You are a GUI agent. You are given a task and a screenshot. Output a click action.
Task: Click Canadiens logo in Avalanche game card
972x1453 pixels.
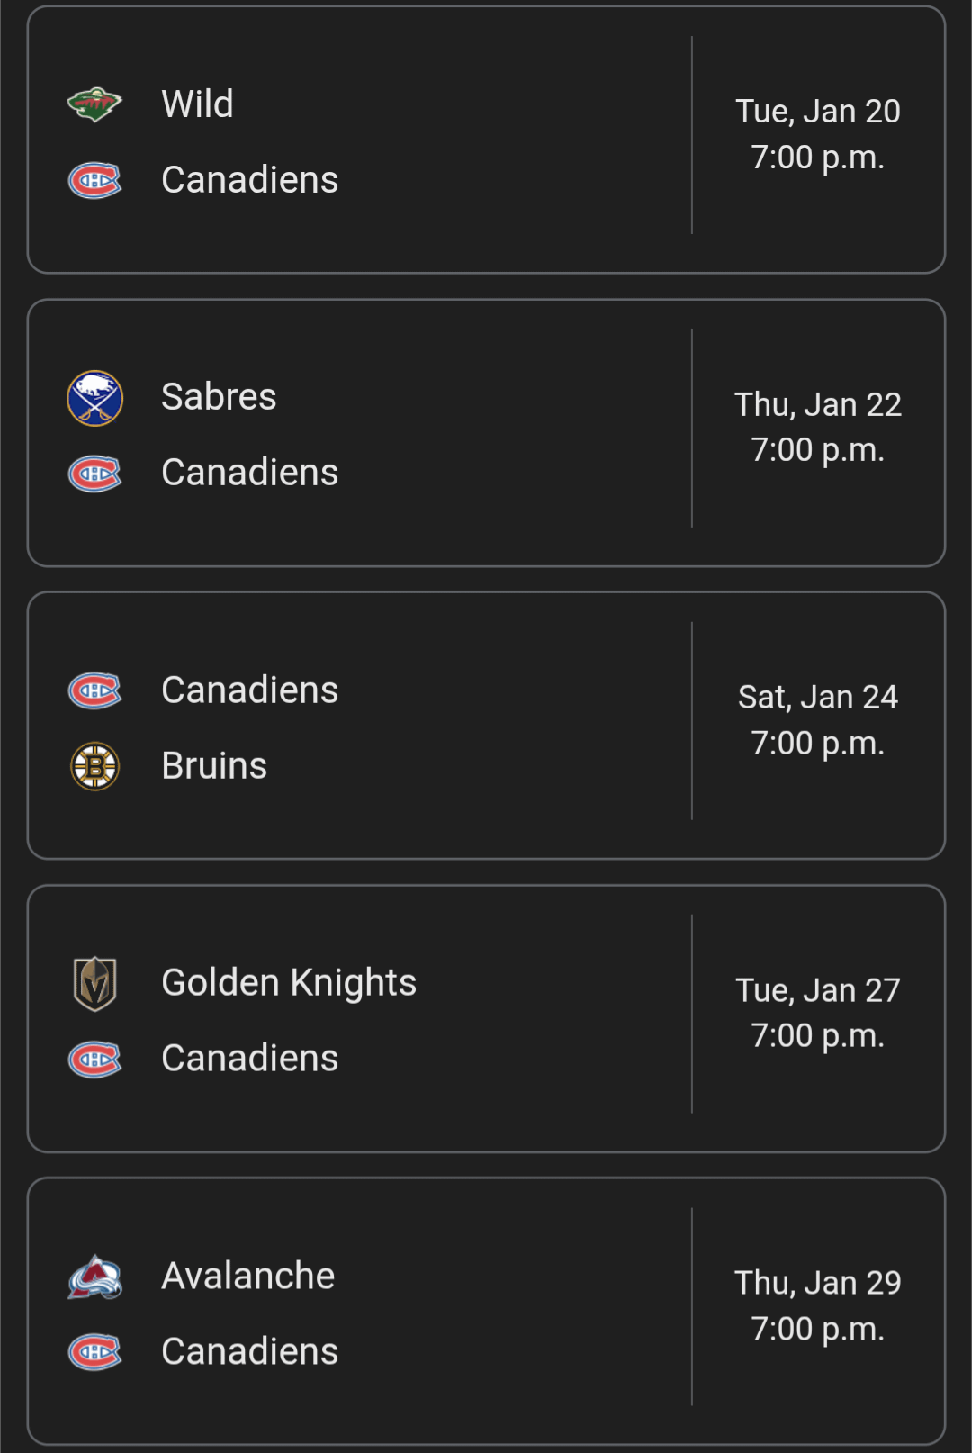pos(94,1351)
